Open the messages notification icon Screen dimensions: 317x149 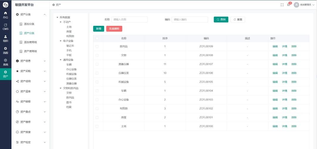click(x=289, y=5)
